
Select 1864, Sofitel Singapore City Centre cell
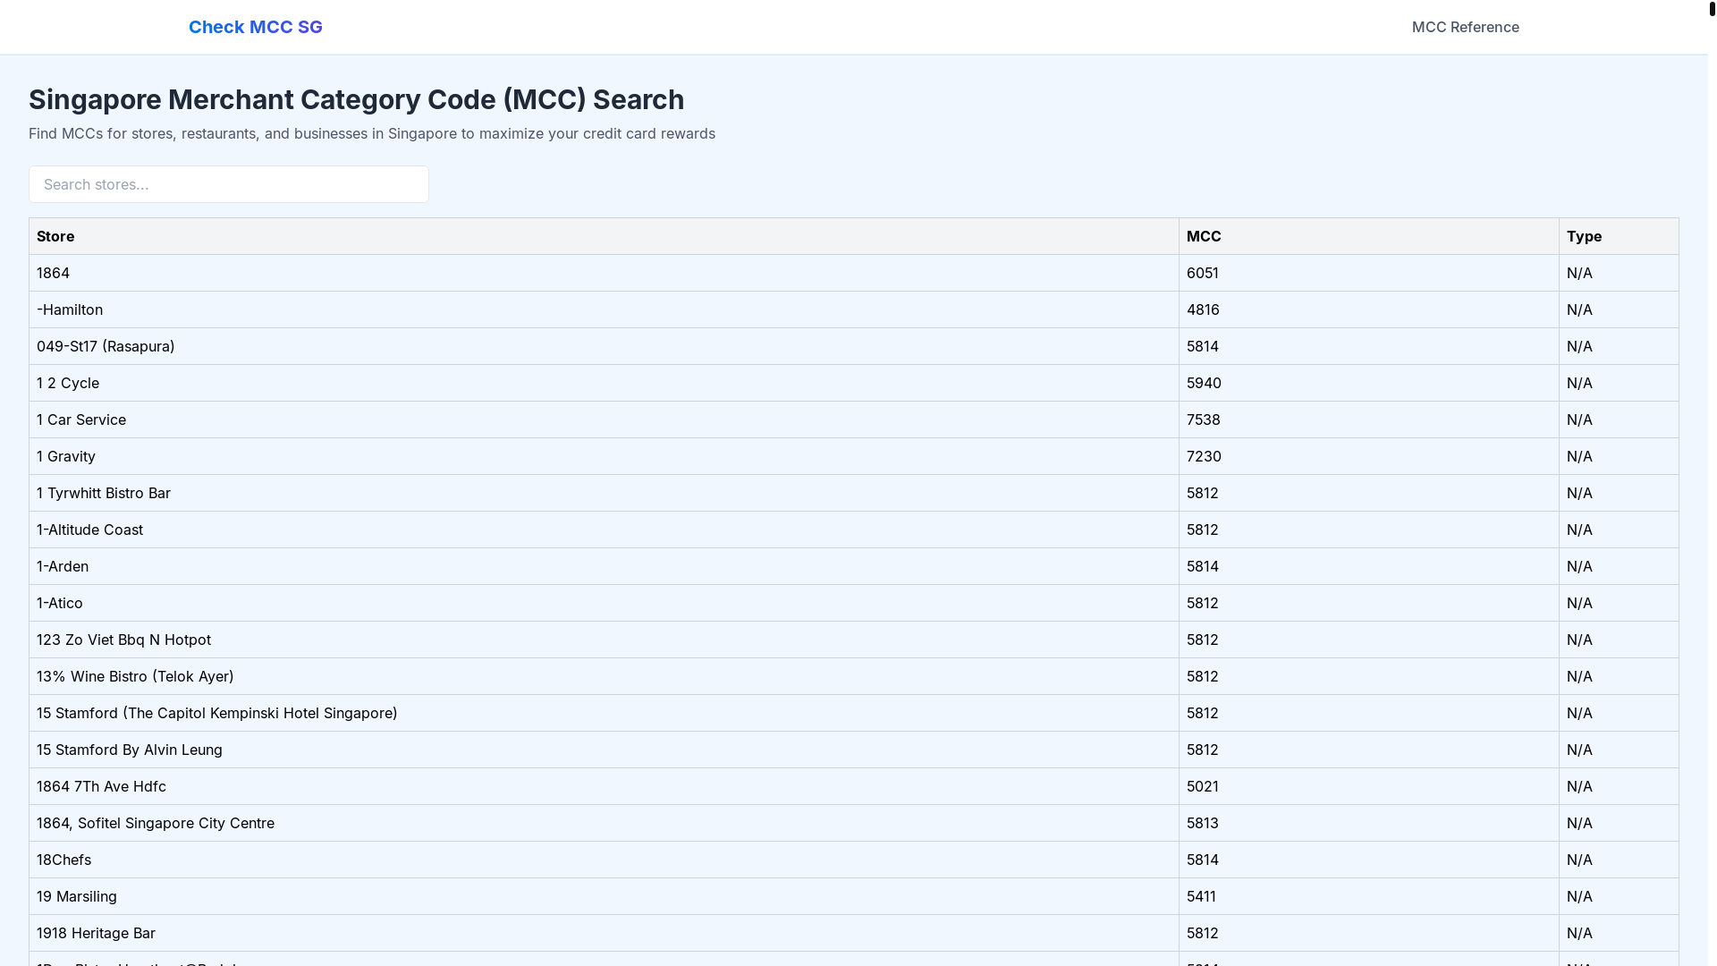click(x=604, y=823)
